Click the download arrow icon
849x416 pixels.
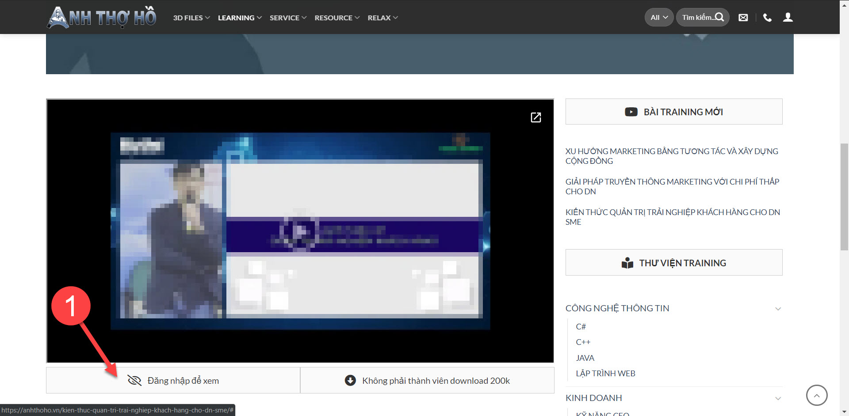tap(350, 380)
